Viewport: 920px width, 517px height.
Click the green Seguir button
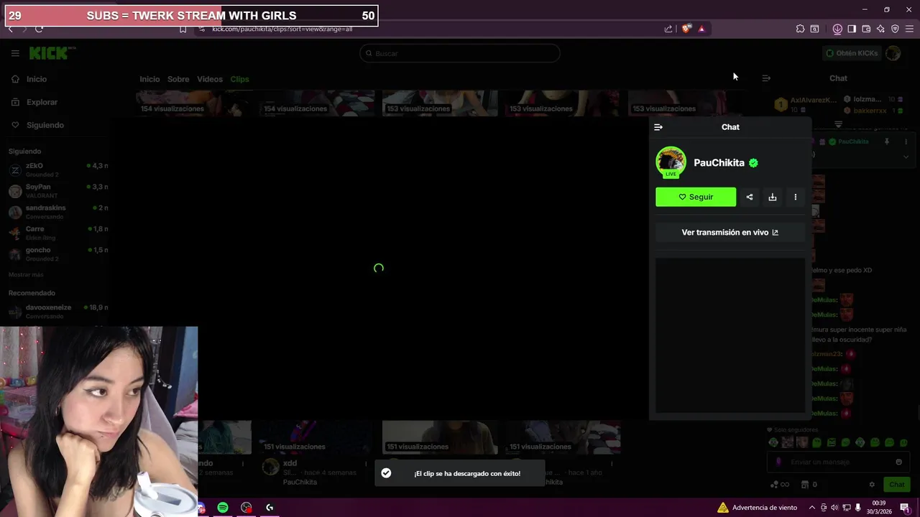(696, 197)
